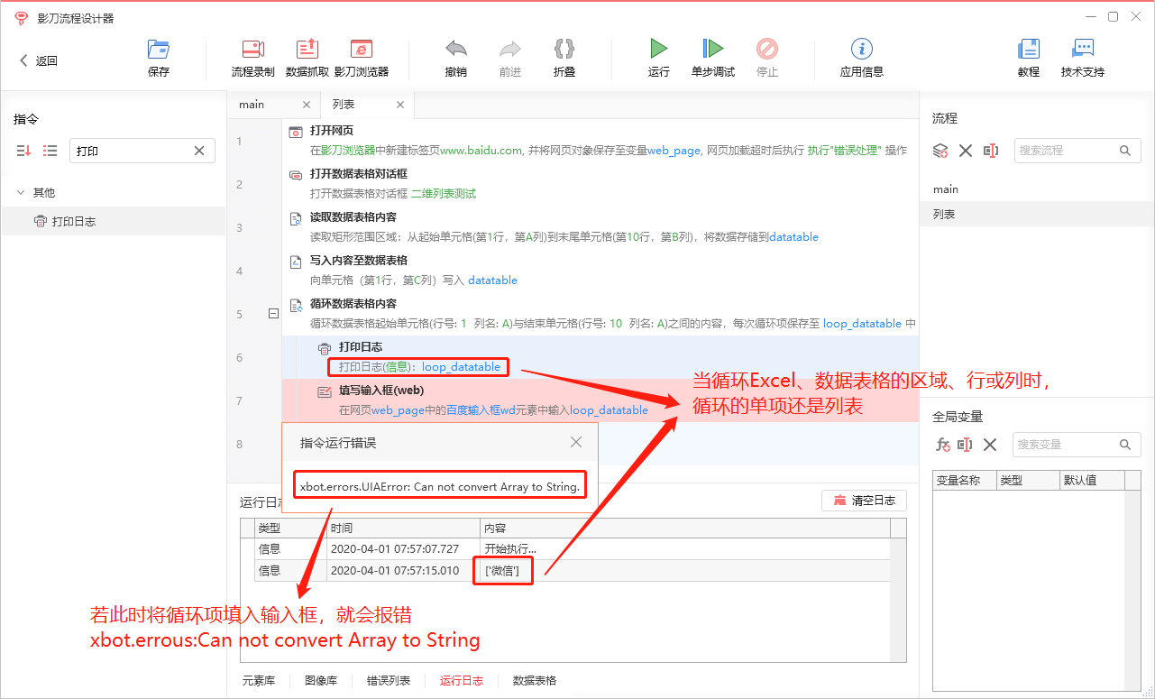Screen dimensions: 1155x699
Task: Switch to the main tab
Action: (252, 105)
